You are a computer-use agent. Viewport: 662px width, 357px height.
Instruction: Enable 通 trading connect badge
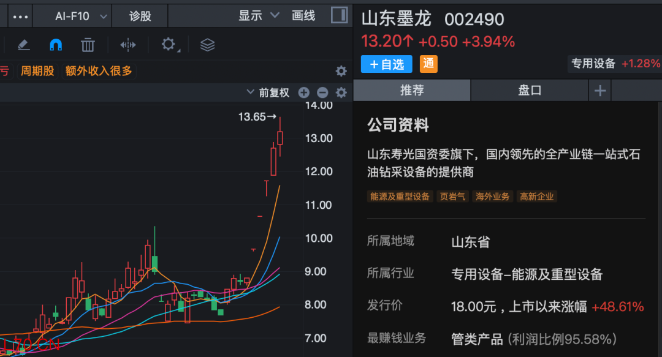point(428,64)
